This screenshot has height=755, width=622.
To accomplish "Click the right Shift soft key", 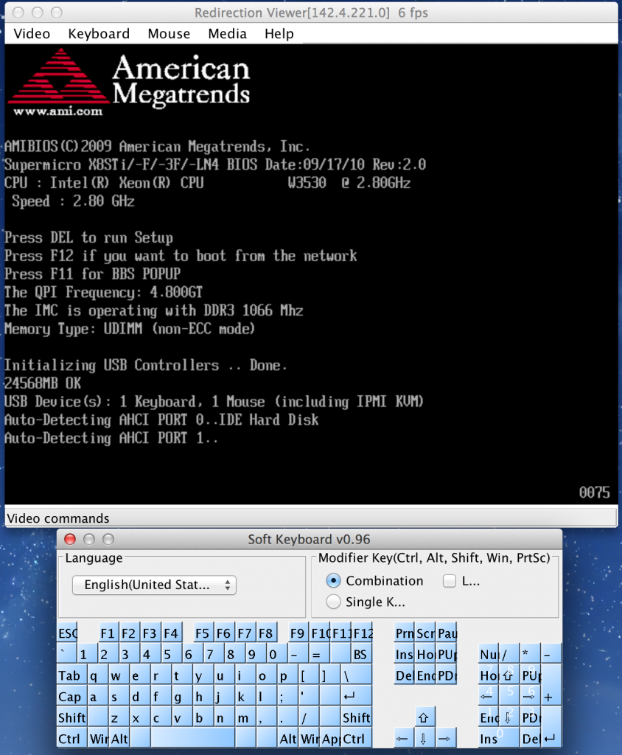I will (356, 717).
